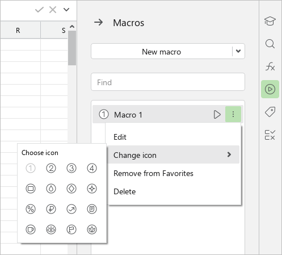Choose the circled number 4 icon
The width and height of the screenshot is (282, 255).
pos(92,168)
